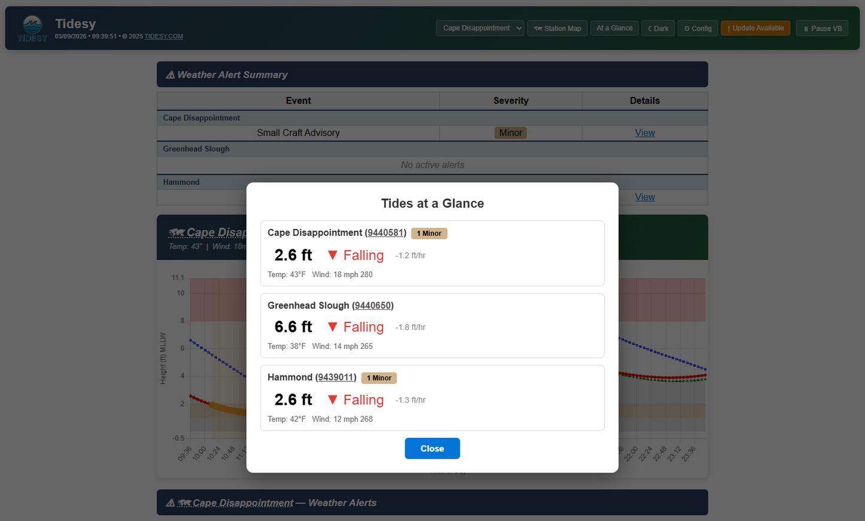The width and height of the screenshot is (865, 521).
Task: Open station link 9440650
Action: (x=373, y=306)
